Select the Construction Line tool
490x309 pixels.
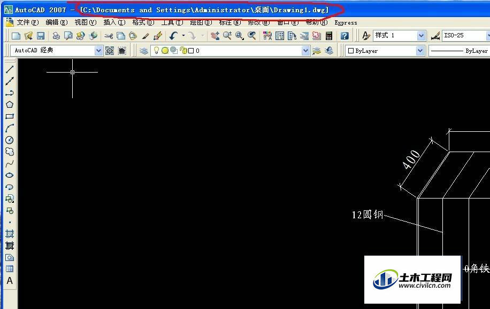coord(10,81)
